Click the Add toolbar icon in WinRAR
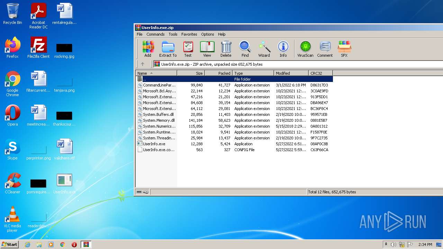The height and width of the screenshot is (249, 443). pyautogui.click(x=148, y=49)
